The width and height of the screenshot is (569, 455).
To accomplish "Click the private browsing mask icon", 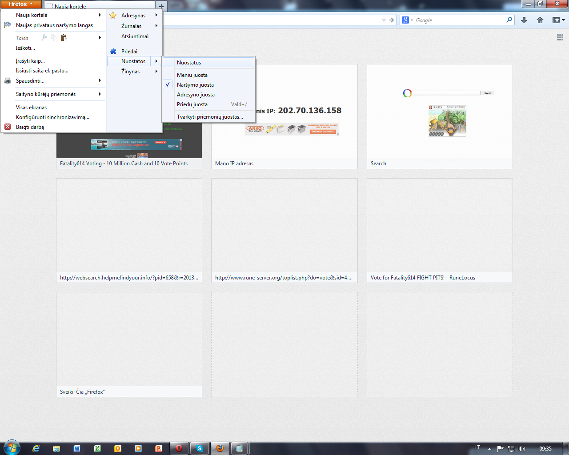I will pos(8,25).
